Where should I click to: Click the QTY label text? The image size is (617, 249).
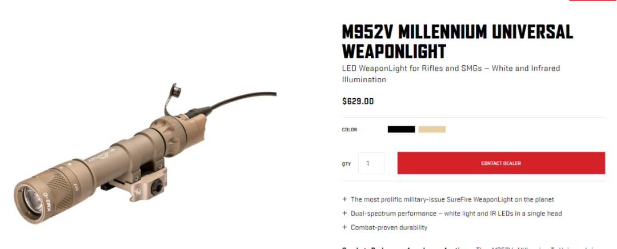(x=346, y=164)
